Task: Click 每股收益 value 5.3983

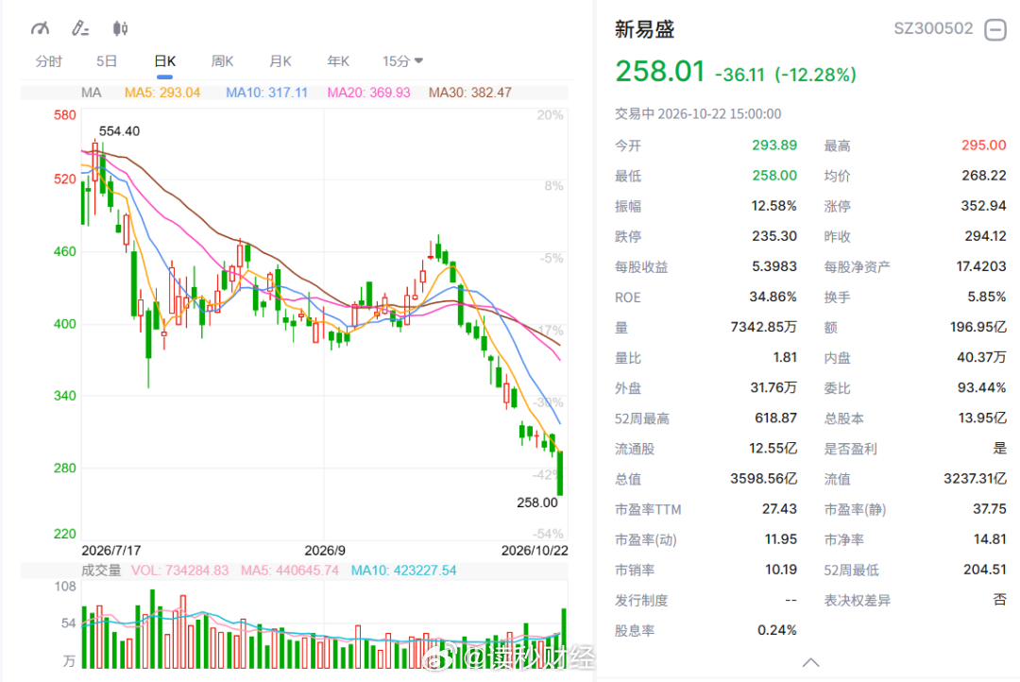Action: point(774,266)
